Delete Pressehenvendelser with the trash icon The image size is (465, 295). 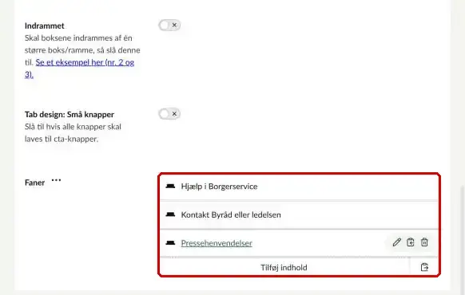pos(424,242)
